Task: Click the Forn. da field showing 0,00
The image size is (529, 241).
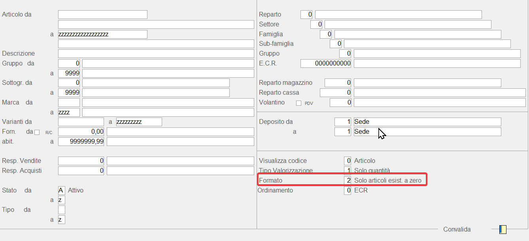Action: point(81,132)
